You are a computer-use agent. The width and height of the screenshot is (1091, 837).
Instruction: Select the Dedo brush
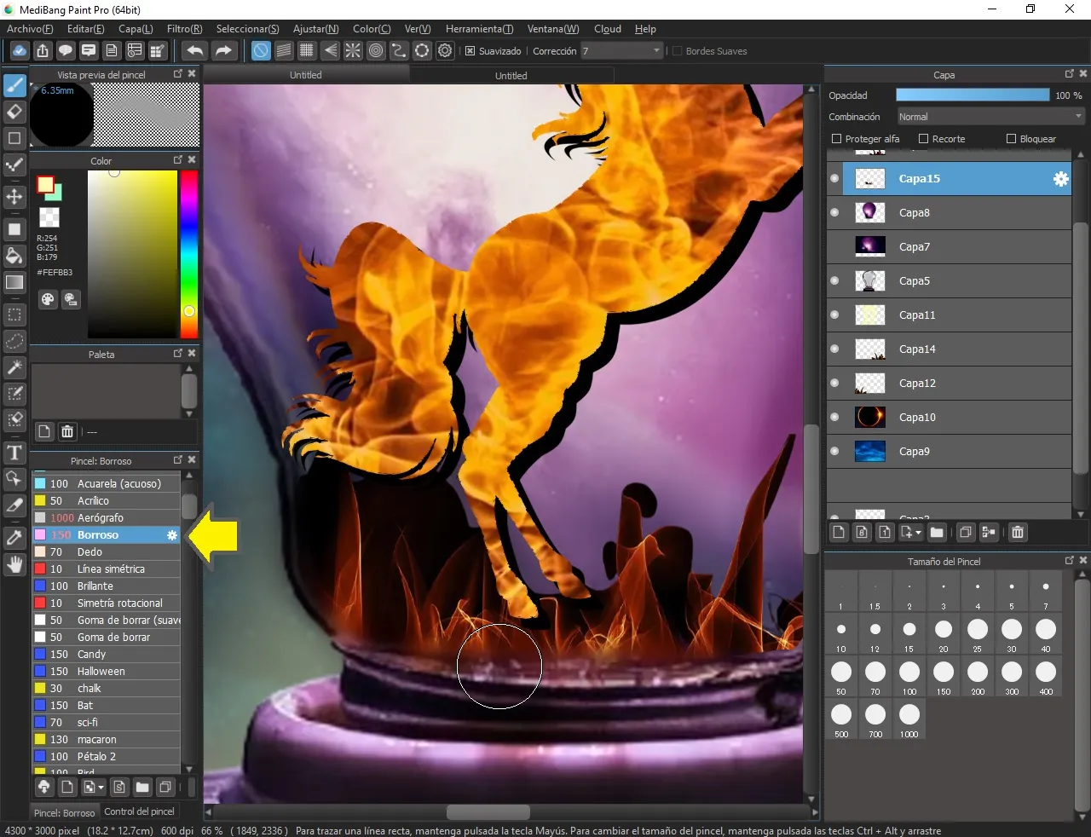(x=107, y=552)
